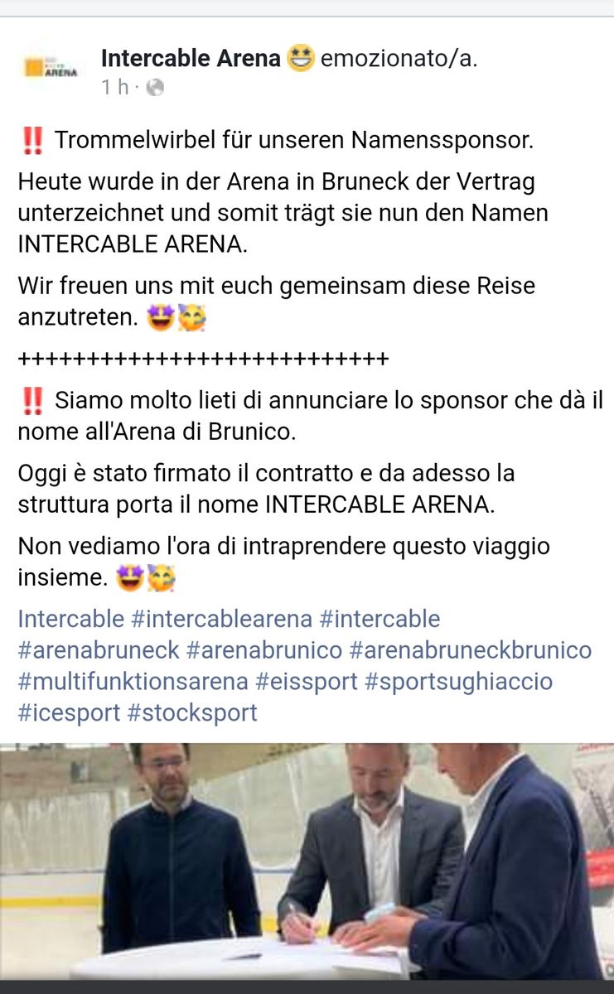614x994 pixels.
Task: Click the red exclamation marks before Trommelwirbel
Action: point(32,141)
